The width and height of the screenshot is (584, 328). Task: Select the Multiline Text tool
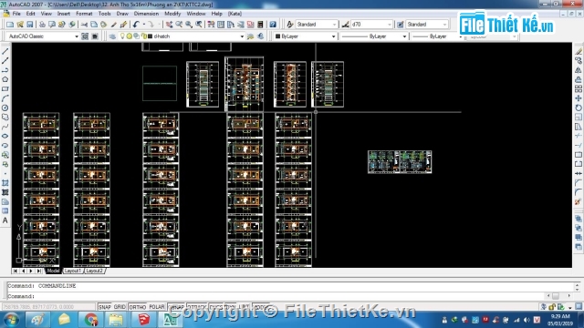[5, 220]
